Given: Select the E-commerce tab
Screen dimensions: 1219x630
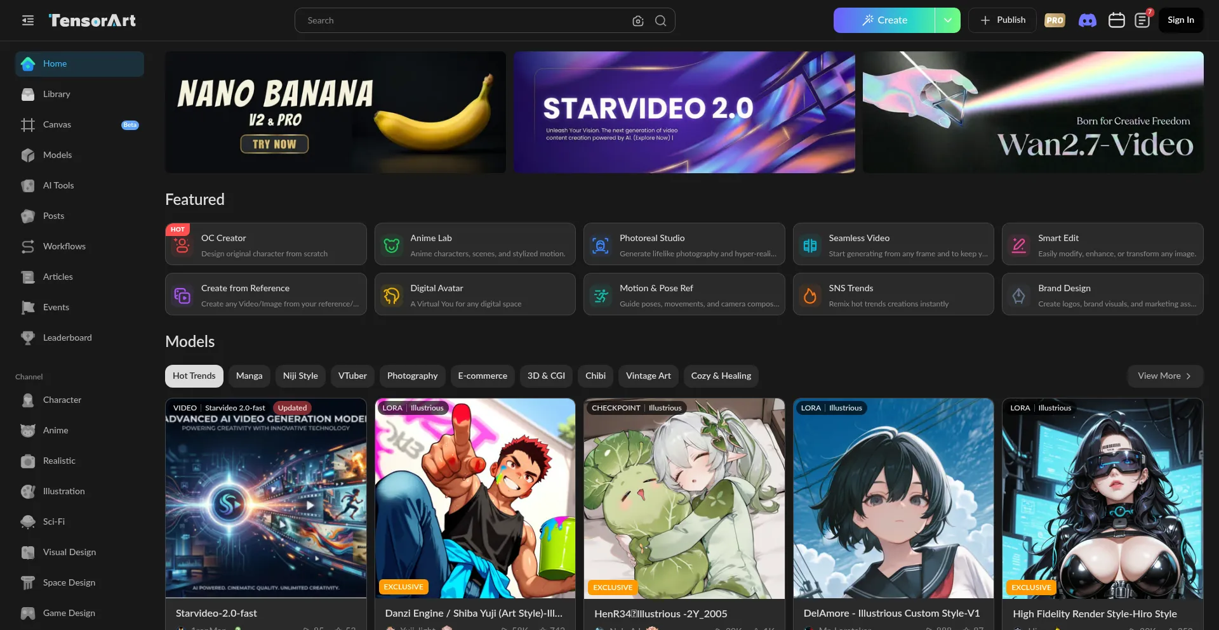Looking at the screenshot, I should click(483, 376).
